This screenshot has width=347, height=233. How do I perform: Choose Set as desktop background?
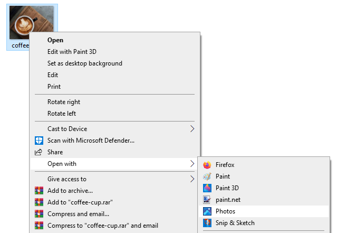pyautogui.click(x=114, y=63)
